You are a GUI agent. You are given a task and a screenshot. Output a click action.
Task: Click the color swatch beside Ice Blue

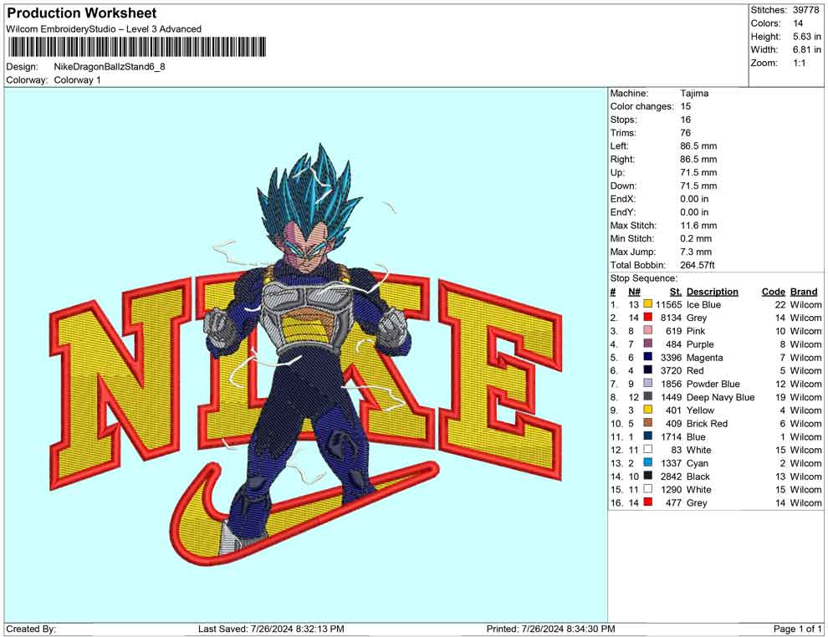[647, 305]
